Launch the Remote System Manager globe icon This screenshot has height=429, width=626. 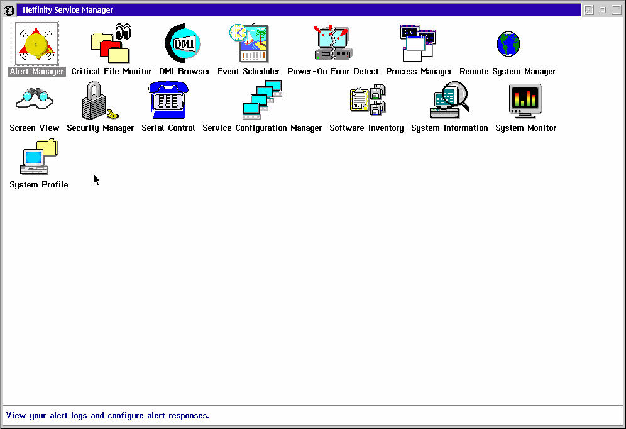[x=508, y=44]
